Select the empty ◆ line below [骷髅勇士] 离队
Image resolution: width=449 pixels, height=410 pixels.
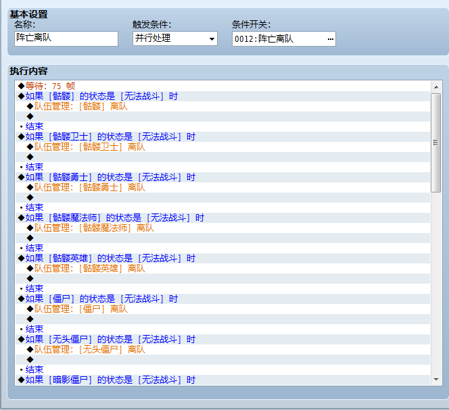pyautogui.click(x=222, y=198)
